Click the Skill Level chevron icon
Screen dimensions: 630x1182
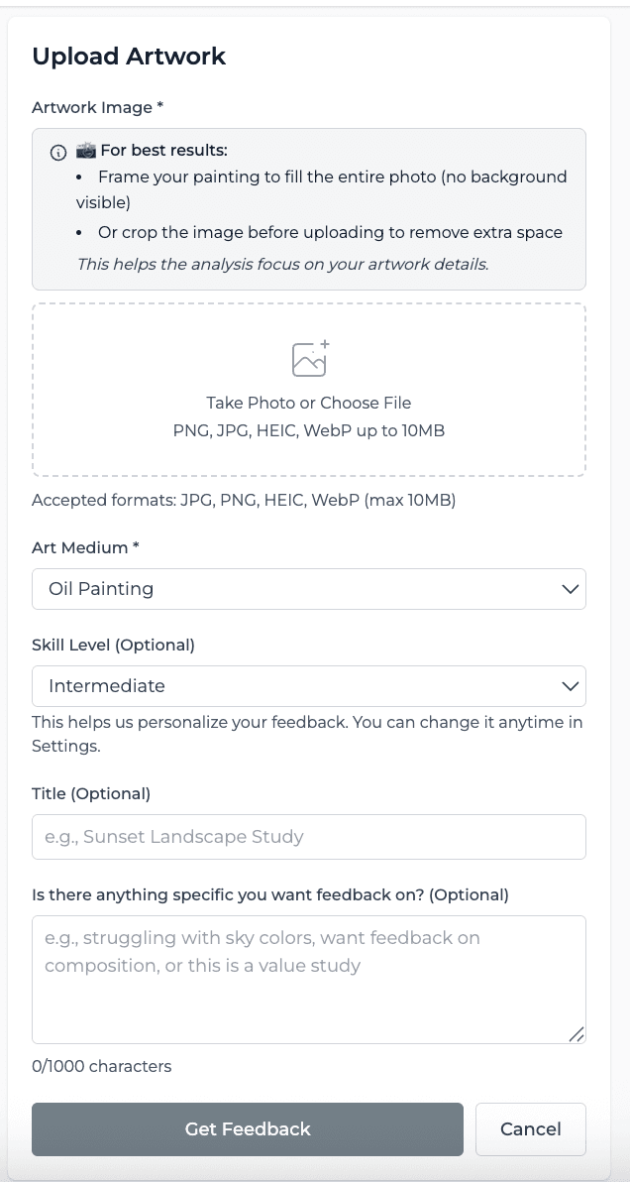tap(571, 686)
